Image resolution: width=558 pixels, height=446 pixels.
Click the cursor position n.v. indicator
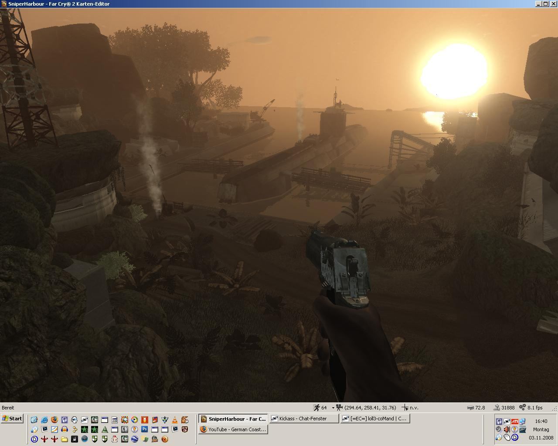[x=410, y=408]
